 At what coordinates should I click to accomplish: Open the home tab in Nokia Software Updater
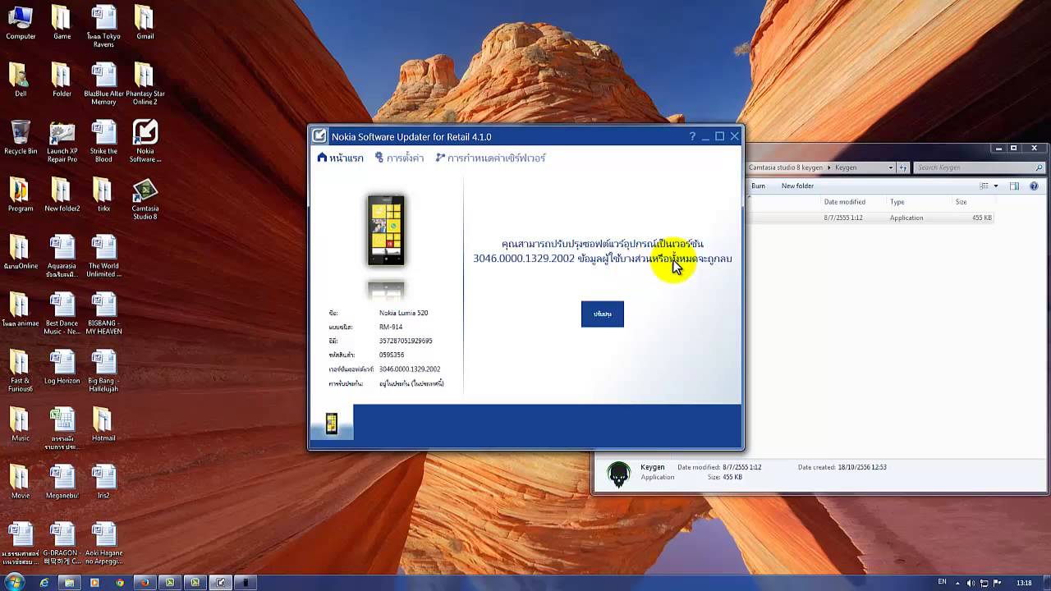coord(341,158)
